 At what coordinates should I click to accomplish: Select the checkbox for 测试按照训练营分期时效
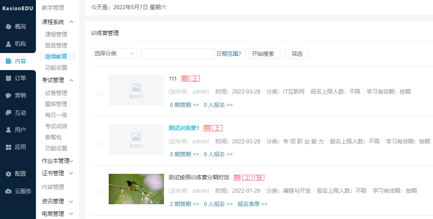[99, 191]
